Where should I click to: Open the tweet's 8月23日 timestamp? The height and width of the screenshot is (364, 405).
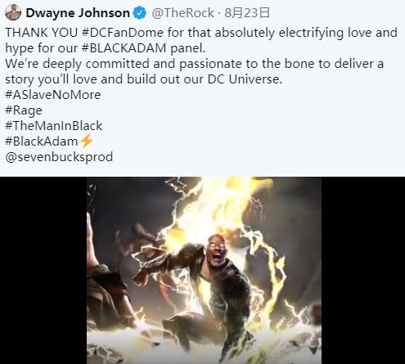(247, 13)
